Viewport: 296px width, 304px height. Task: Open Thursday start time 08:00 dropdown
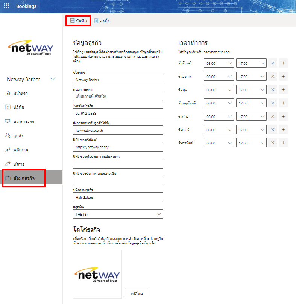click(x=219, y=103)
